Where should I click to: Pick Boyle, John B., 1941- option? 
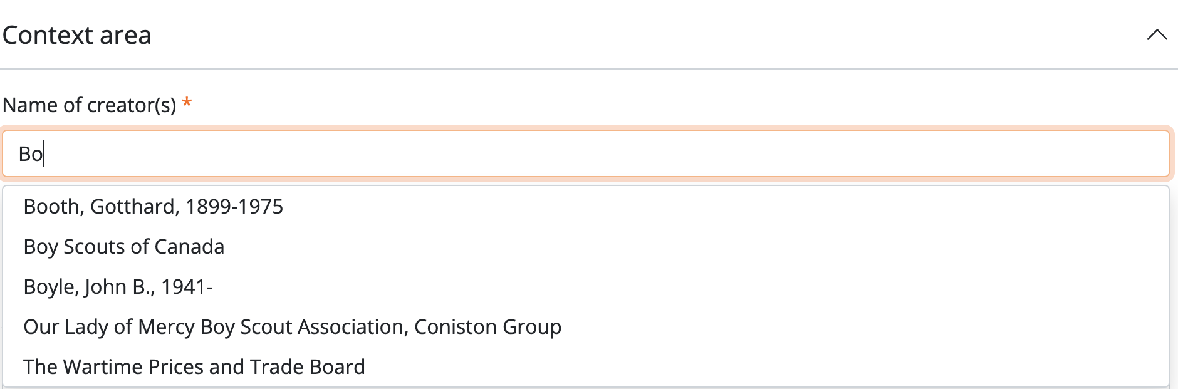(118, 287)
